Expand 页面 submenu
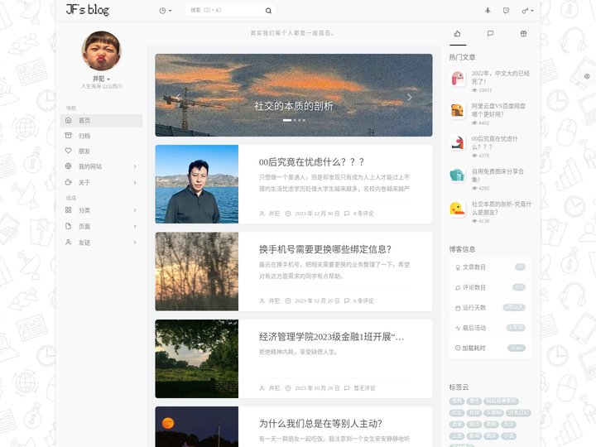Image resolution: width=596 pixels, height=447 pixels. (101, 226)
